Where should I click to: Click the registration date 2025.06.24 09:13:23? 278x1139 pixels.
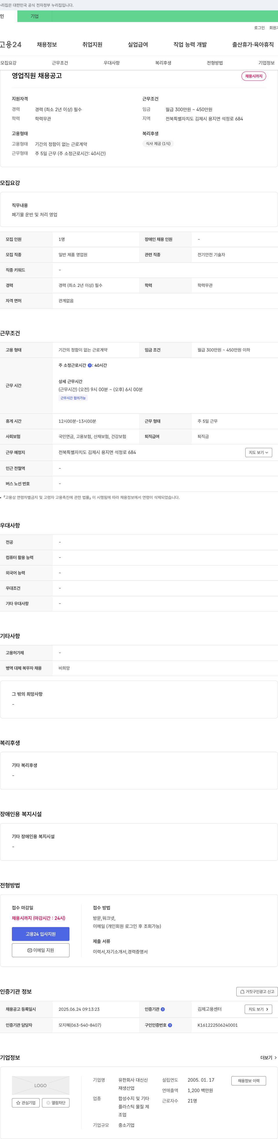pyautogui.click(x=79, y=1009)
